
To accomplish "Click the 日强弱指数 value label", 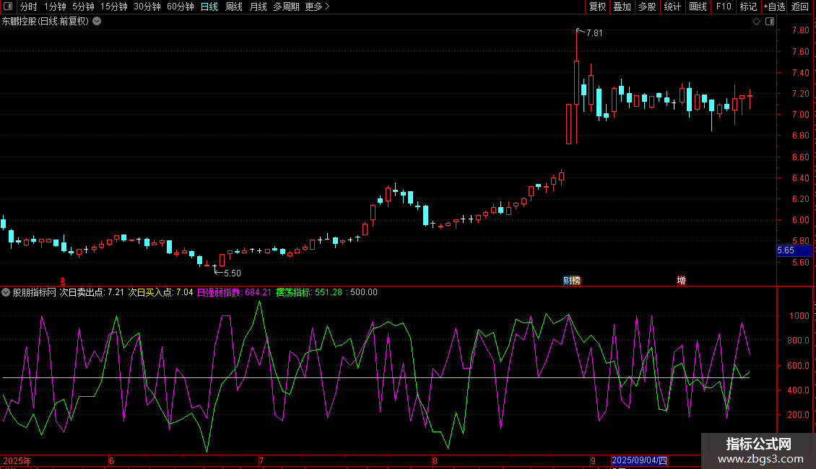I will coord(234,292).
